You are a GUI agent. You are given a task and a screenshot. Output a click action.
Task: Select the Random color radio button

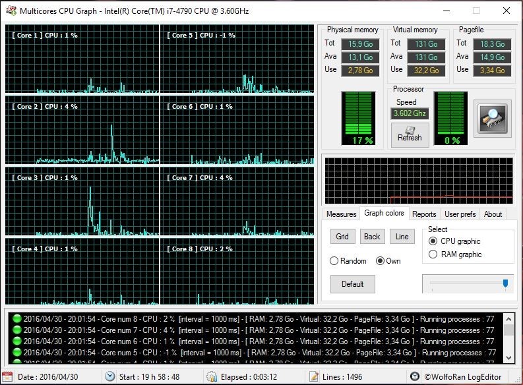click(334, 261)
